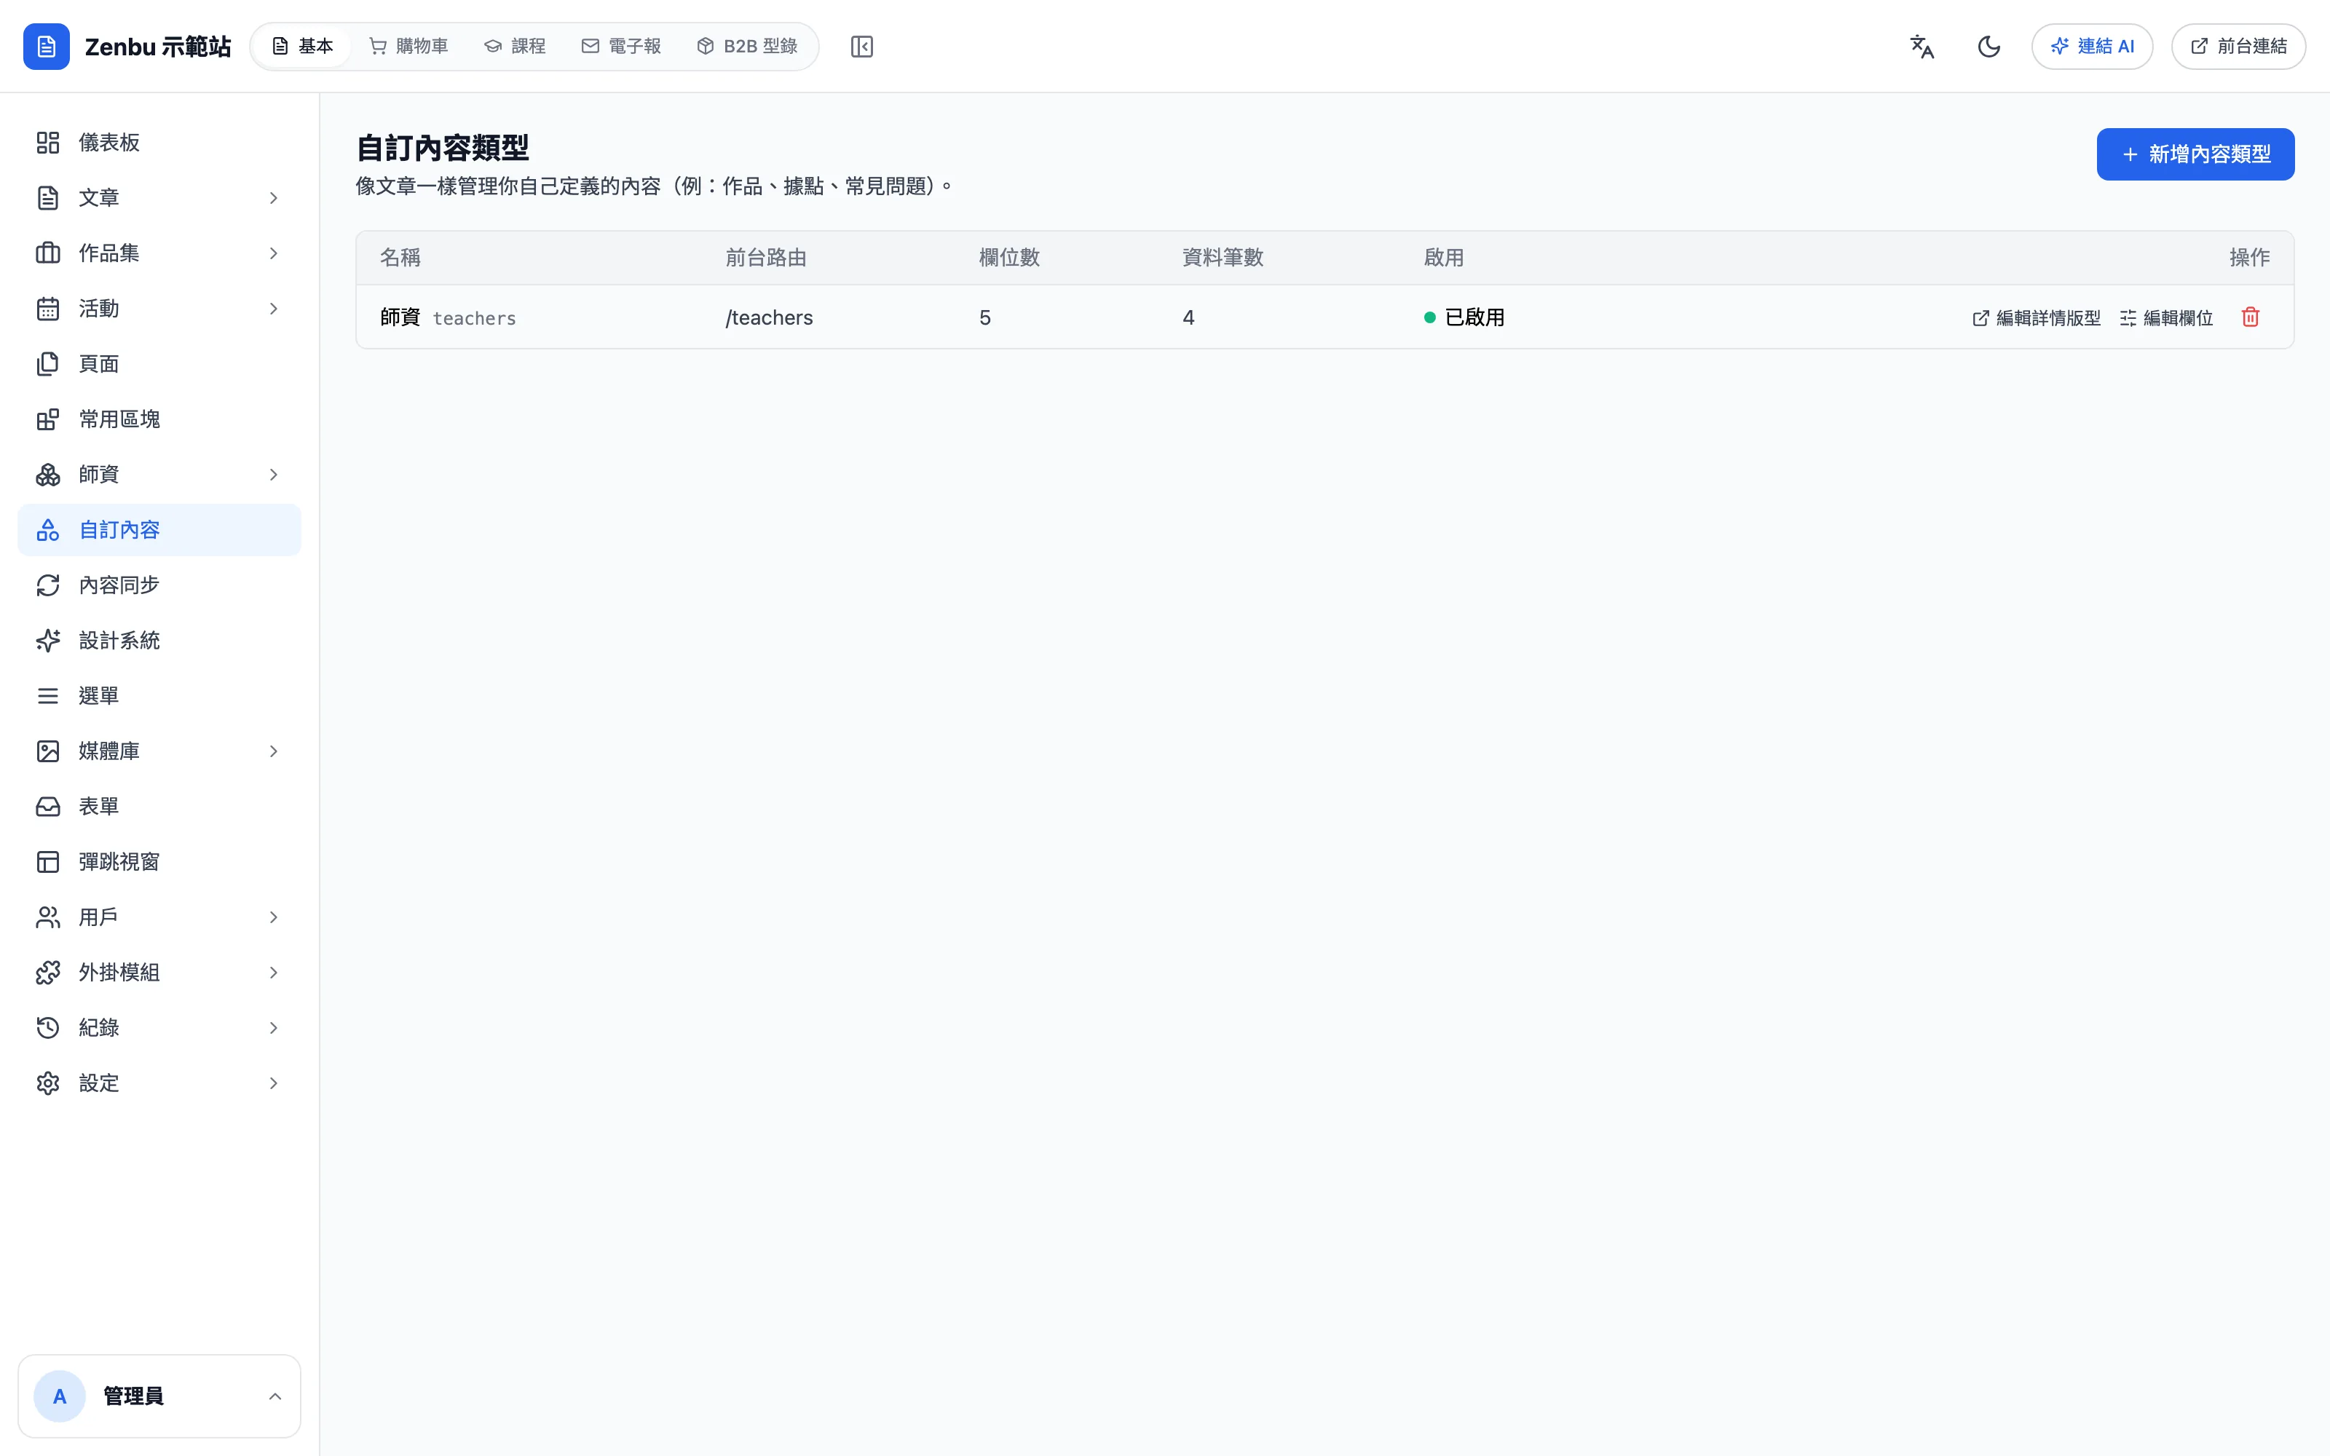Click the /teachers route cell
The height and width of the screenshot is (1456, 2330).
pyautogui.click(x=770, y=318)
